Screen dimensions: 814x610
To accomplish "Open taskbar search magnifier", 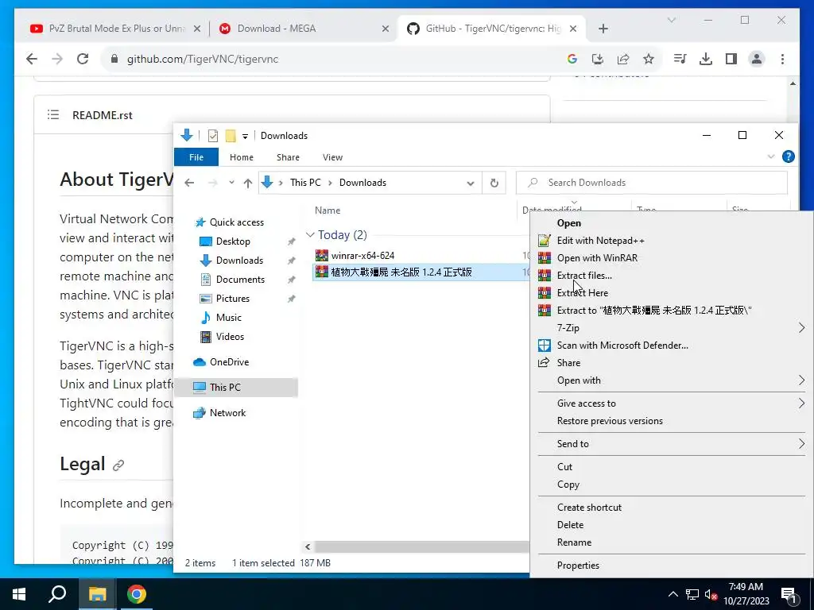I will [x=57, y=594].
